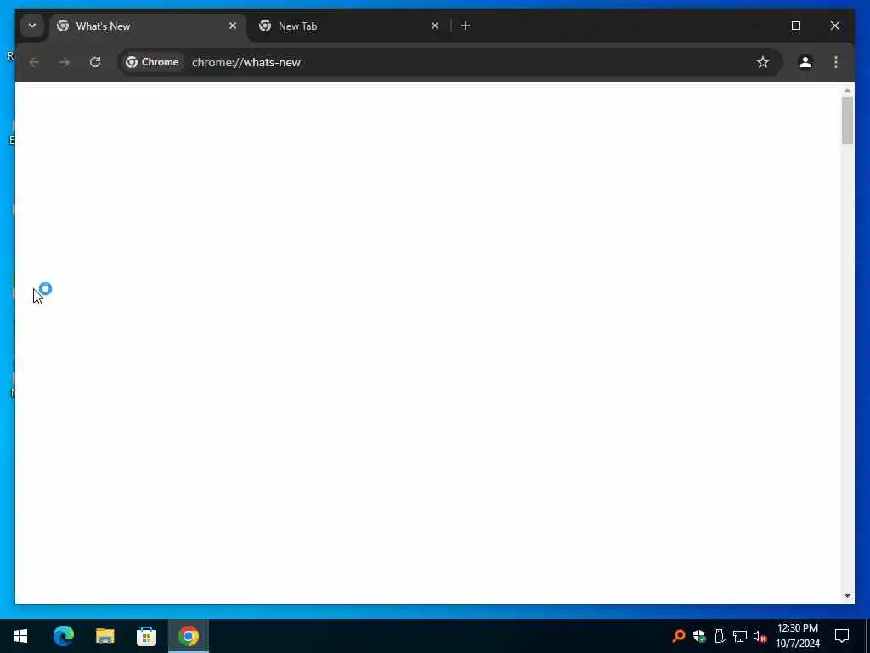The width and height of the screenshot is (870, 653).
Task: Bookmark this page with star icon
Action: point(763,62)
